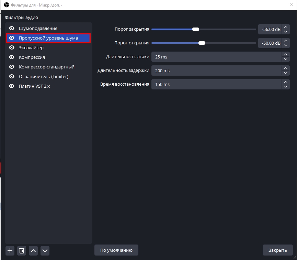The image size is (297, 260).
Task: Decrease Время восстановления with down arrow
Action: 286,87
